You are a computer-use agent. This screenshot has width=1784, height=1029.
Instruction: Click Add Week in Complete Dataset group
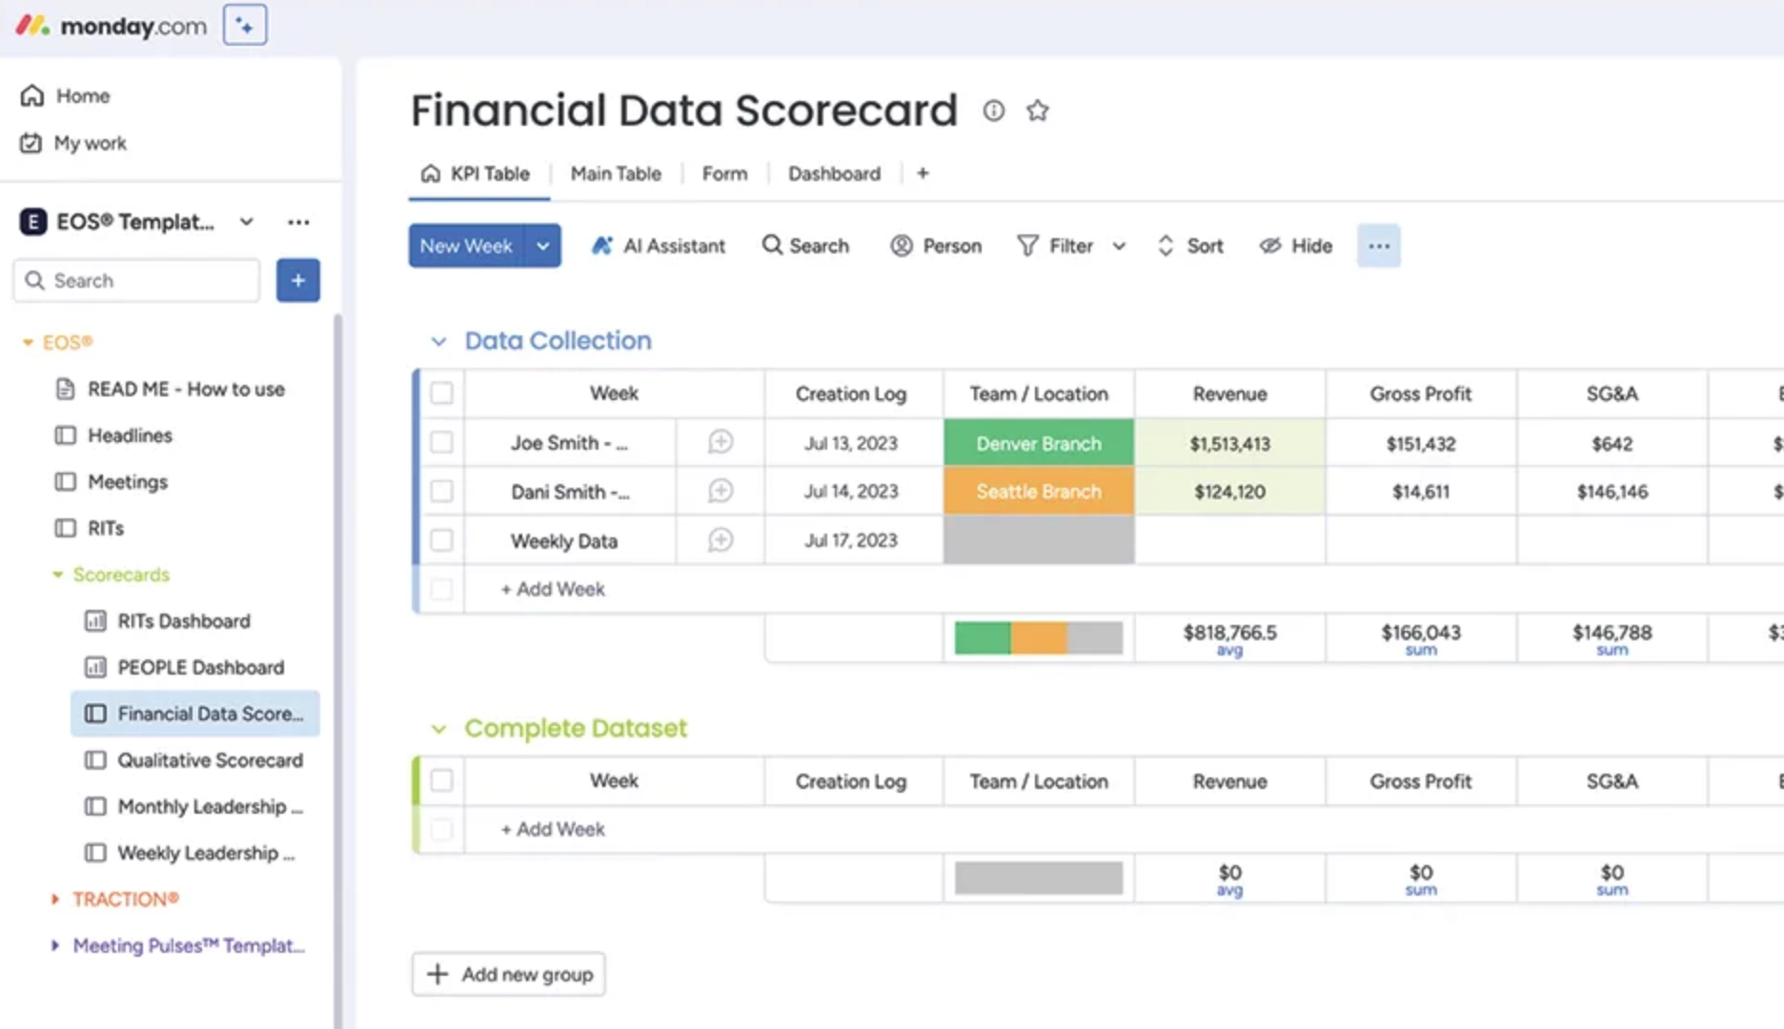[553, 829]
